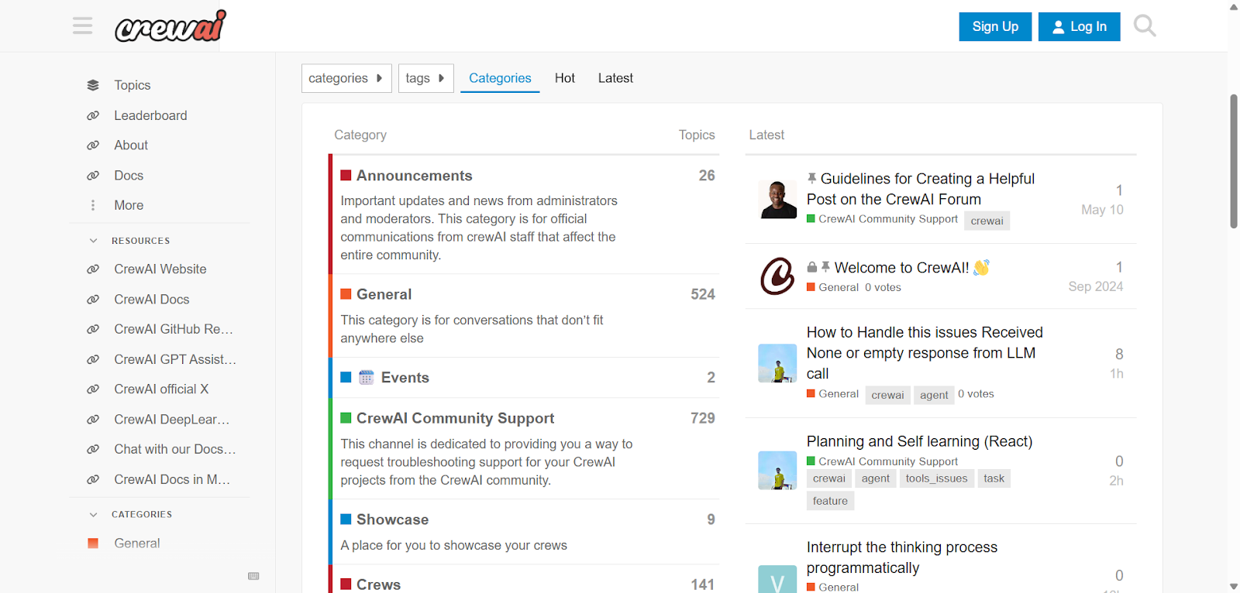Viewport: 1240px width, 593px height.
Task: Sort by the Topics column header
Action: tap(697, 135)
